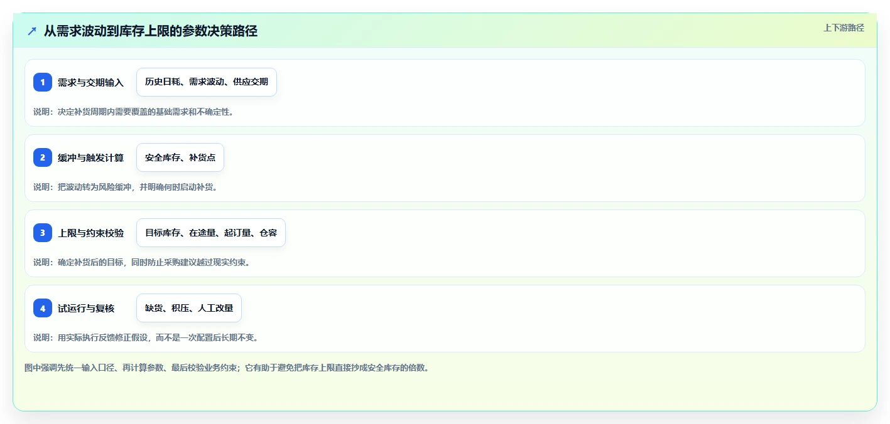This screenshot has width=890, height=424.
Task: Click the 历史日耗、需求波动、供应交期 chip
Action: (x=207, y=82)
